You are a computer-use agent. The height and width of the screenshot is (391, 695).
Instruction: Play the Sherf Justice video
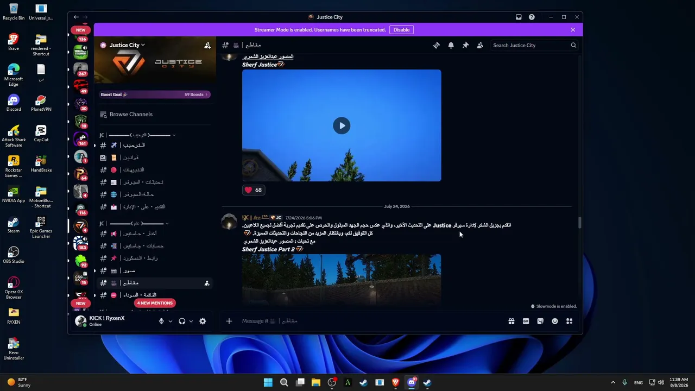[x=342, y=126]
